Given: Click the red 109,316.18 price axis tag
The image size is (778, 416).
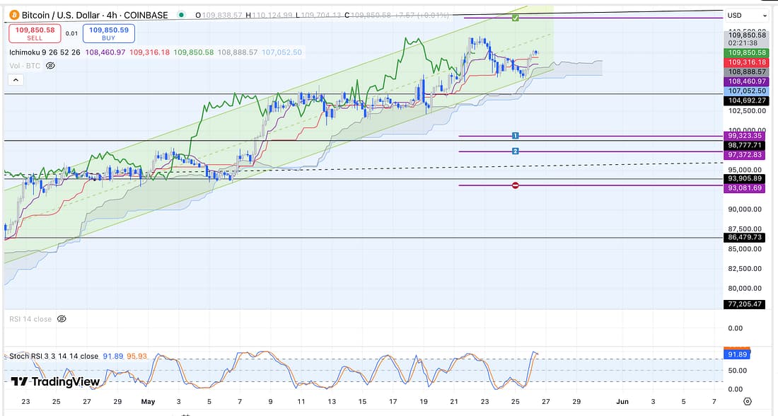Looking at the screenshot, I should coord(748,62).
